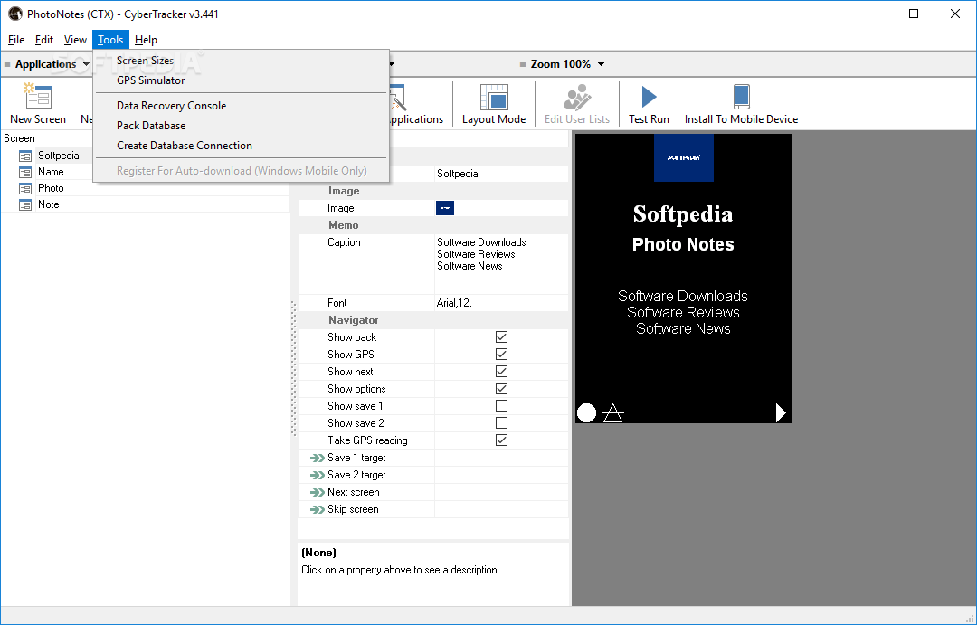977x625 pixels.
Task: Click the Navigator section header
Action: 354,320
